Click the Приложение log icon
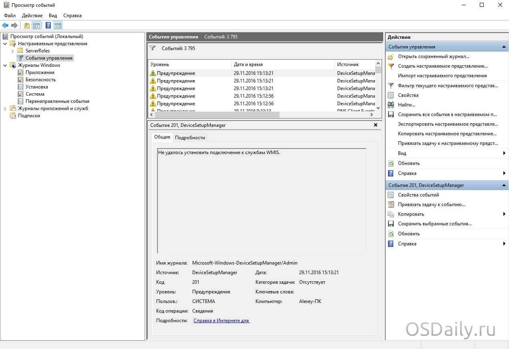The height and width of the screenshot is (349, 509). [21, 72]
